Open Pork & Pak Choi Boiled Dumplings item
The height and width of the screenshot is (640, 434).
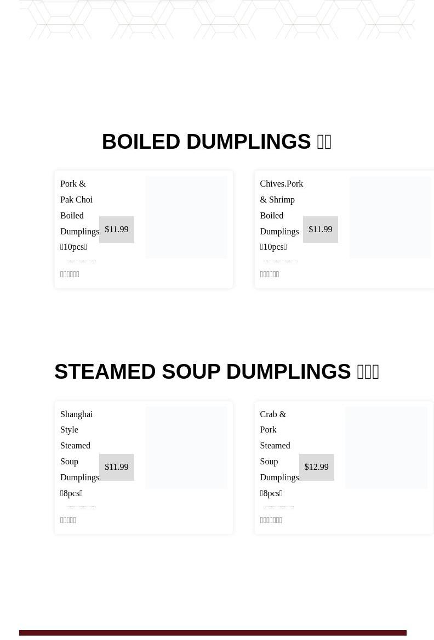pos(79,215)
